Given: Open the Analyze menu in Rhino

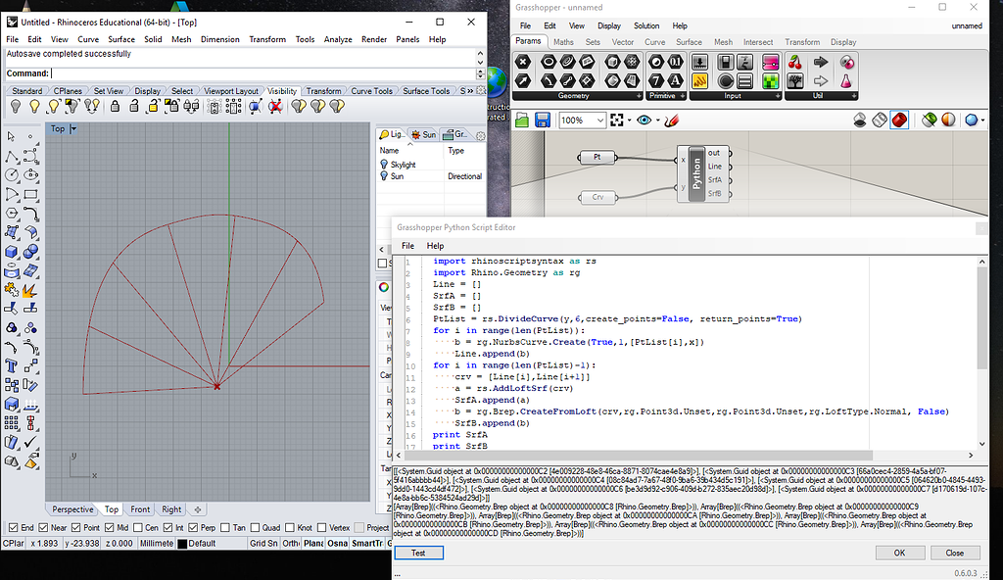Looking at the screenshot, I should pos(338,39).
